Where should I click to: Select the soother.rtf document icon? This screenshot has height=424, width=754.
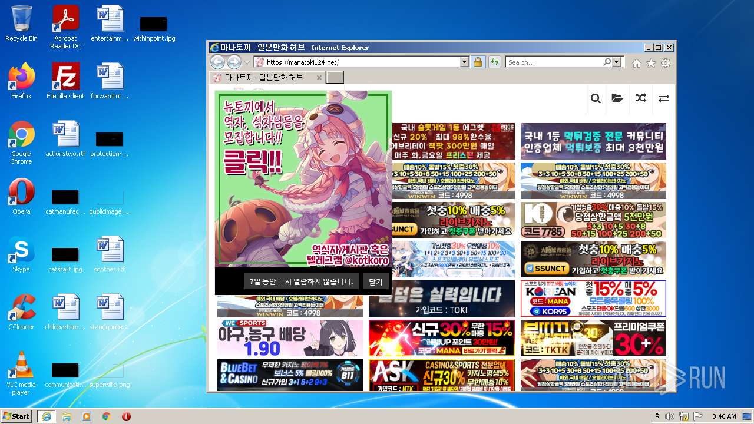(x=110, y=254)
